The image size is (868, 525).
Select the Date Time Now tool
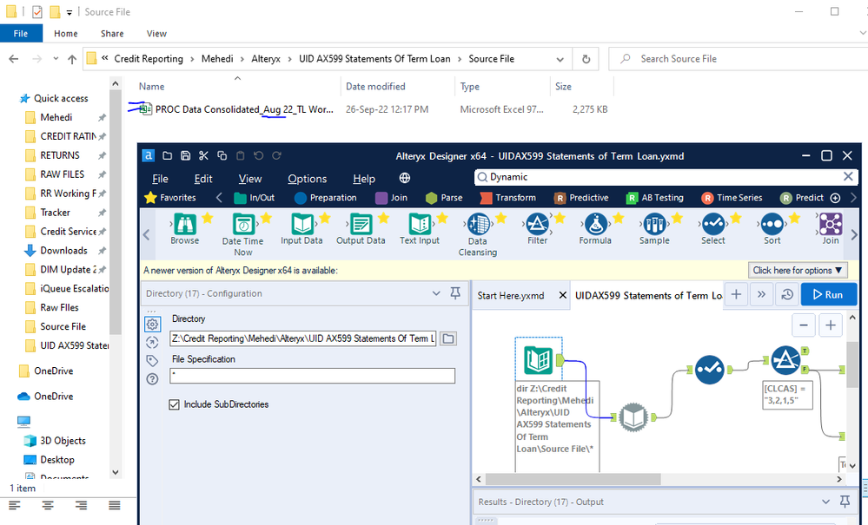(243, 234)
